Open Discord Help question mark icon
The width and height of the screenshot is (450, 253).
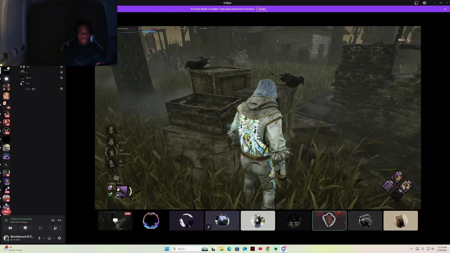[x=424, y=3]
